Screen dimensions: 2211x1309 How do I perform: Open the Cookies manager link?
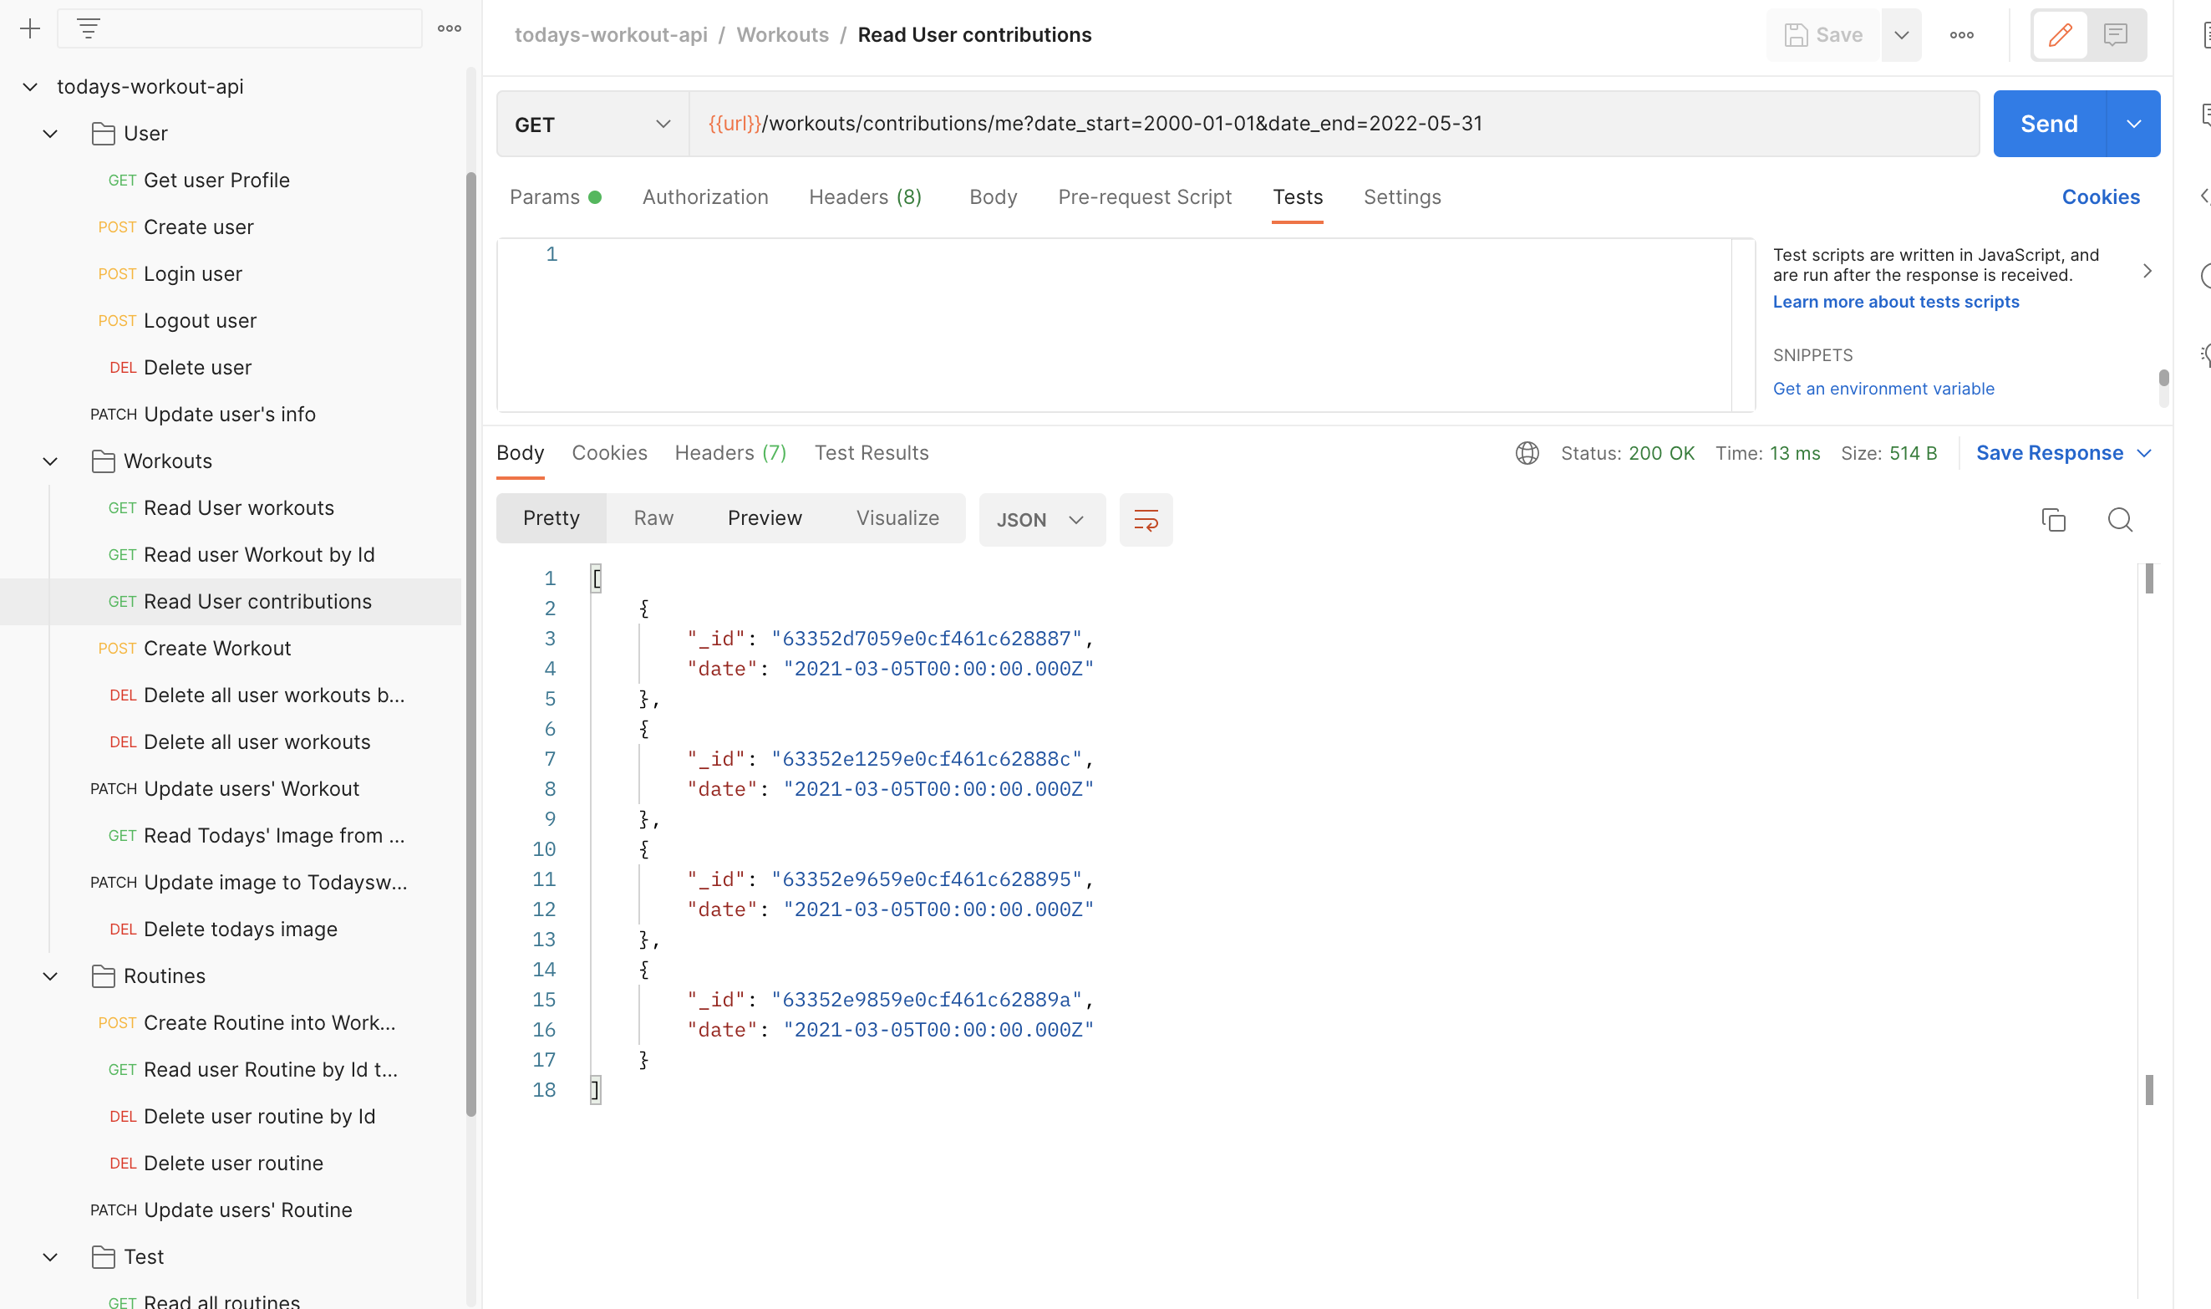(x=2100, y=196)
